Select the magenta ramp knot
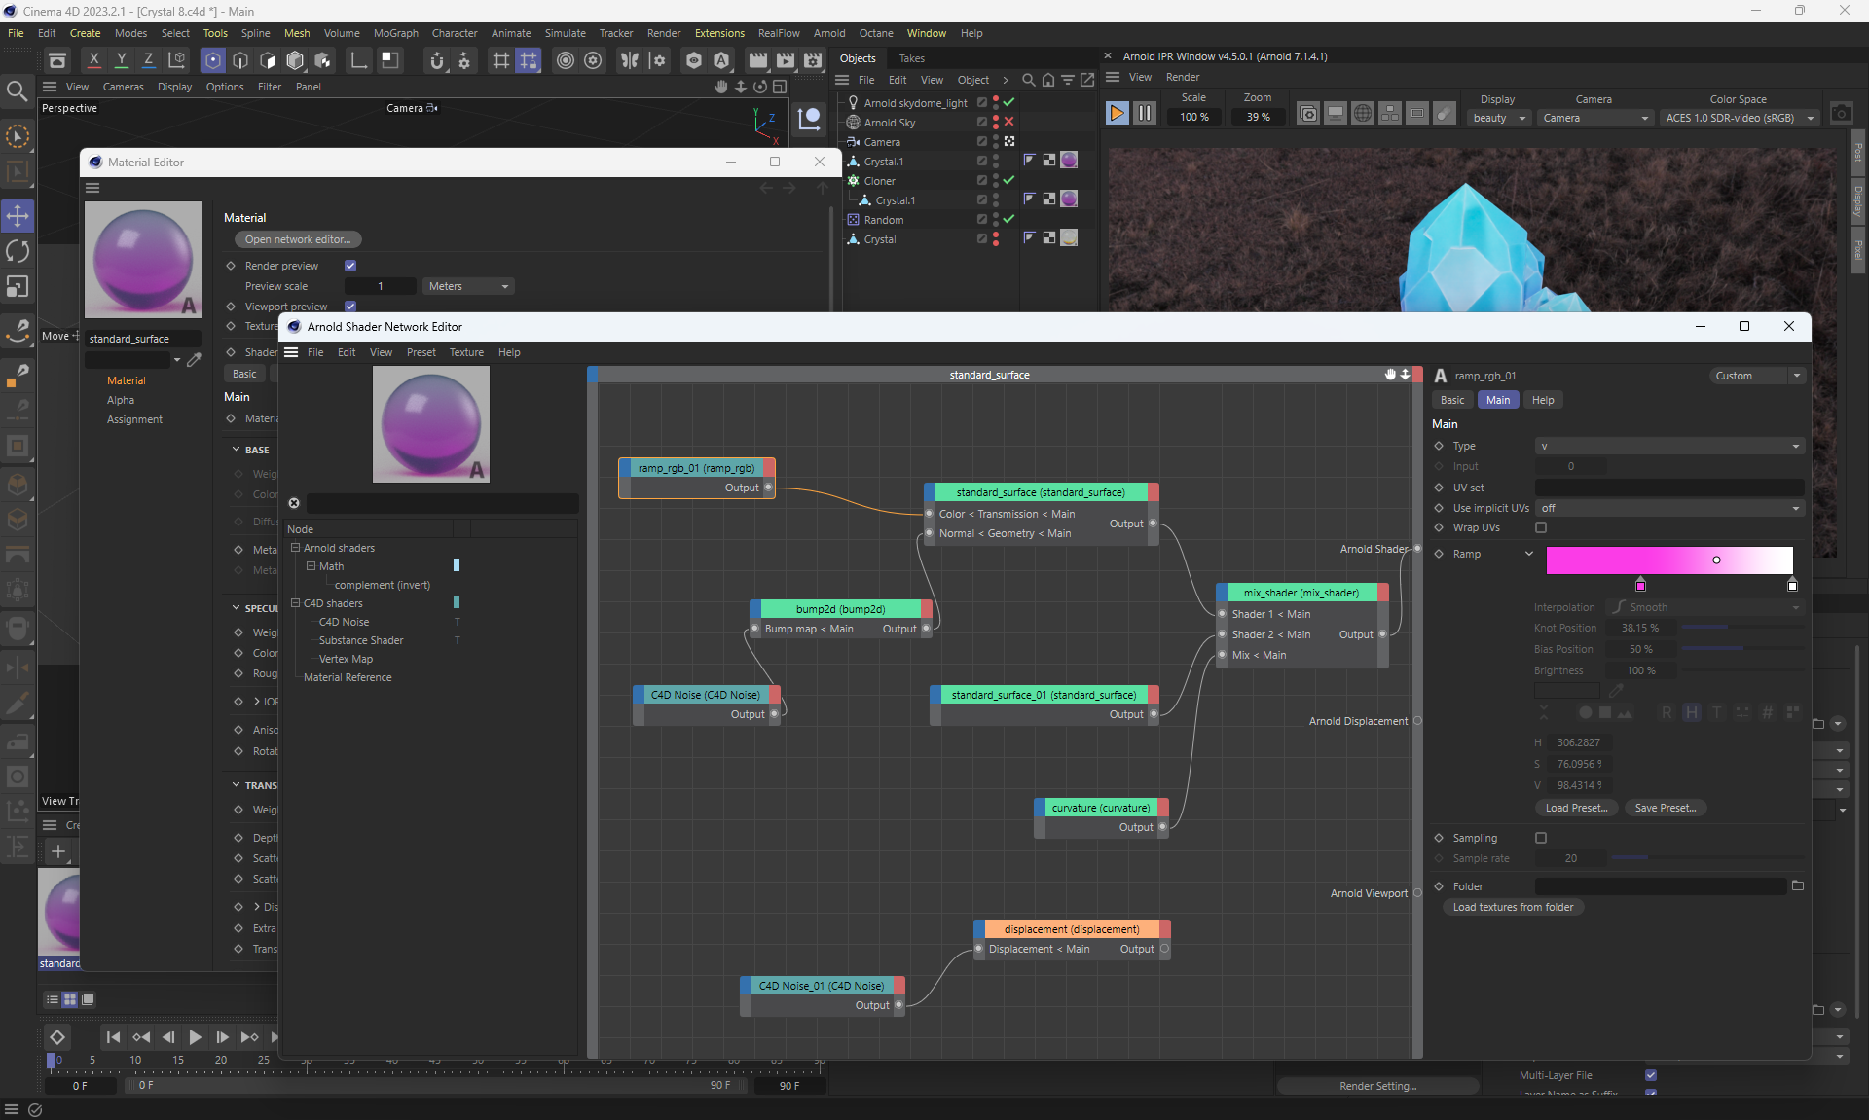Screen dimensions: 1869x1120 click(1641, 585)
